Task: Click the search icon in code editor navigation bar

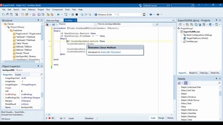Action: click(x=157, y=25)
